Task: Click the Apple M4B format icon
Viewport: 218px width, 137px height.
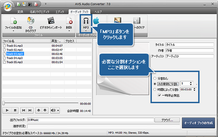Action: [96, 21]
